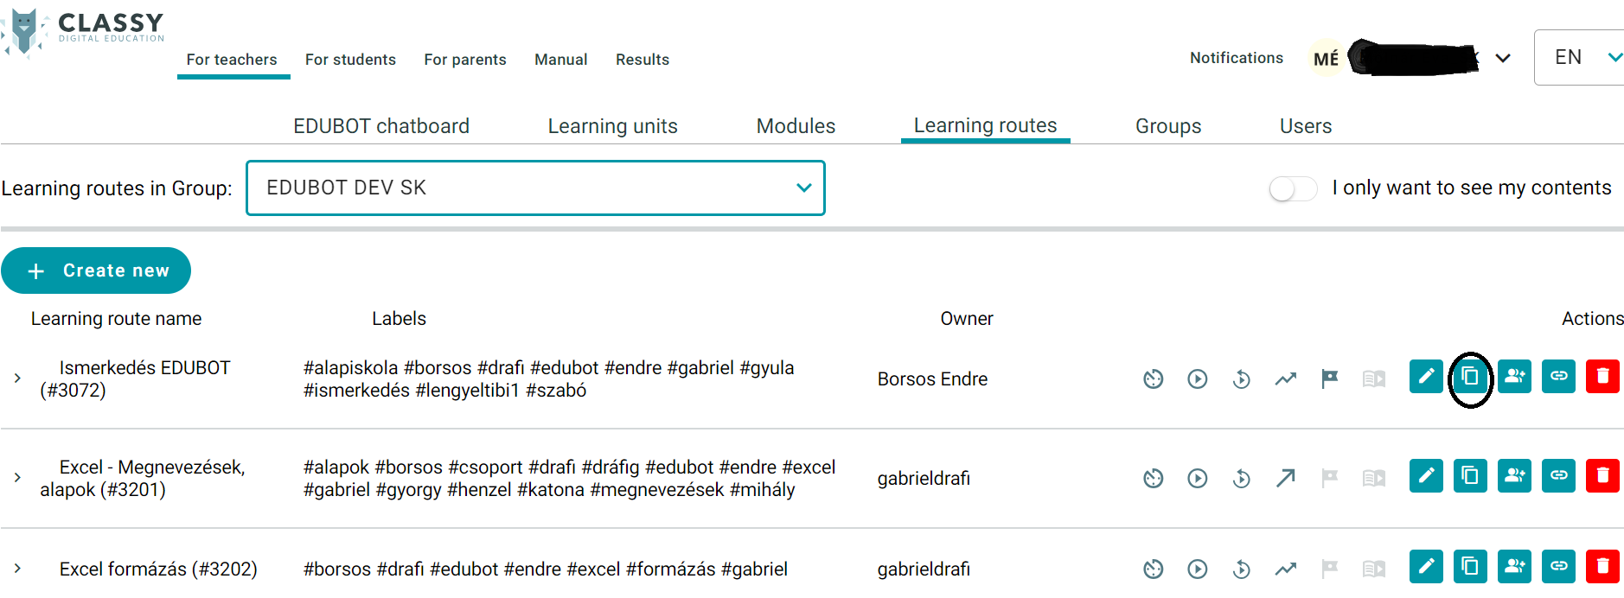The height and width of the screenshot is (598, 1624).
Task: Click the chain link icon for Excel - Megnevezések
Action: pos(1558,475)
